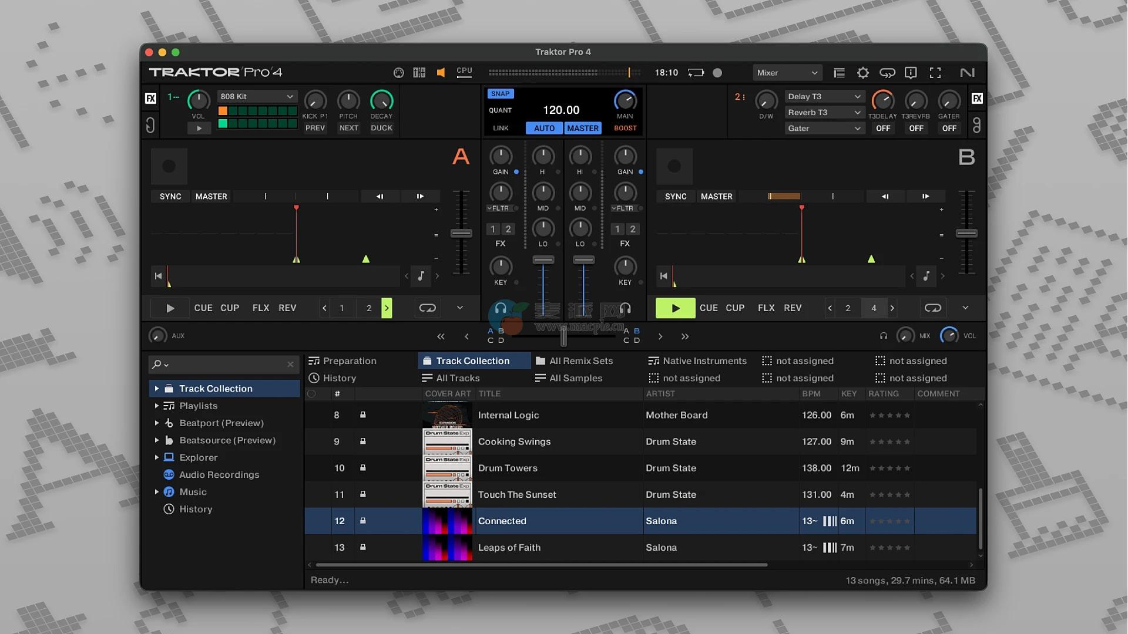This screenshot has width=1128, height=634.
Task: Open the 808 Kit dropdown
Action: (257, 96)
